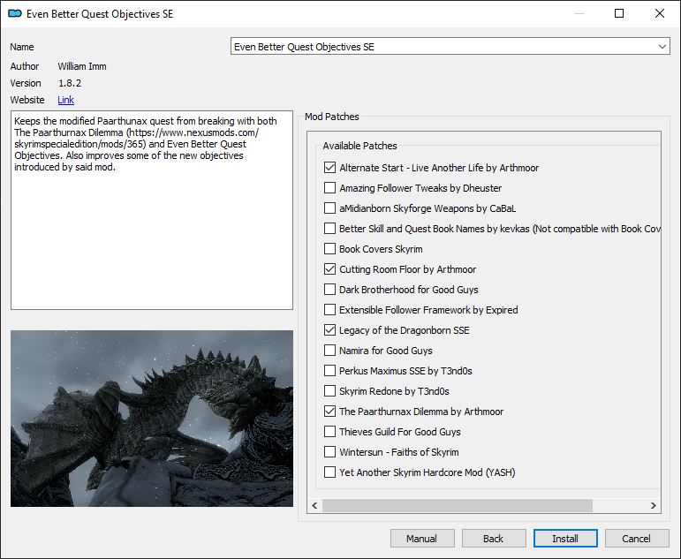This screenshot has height=559, width=681.
Task: Click the Mod Patches heading
Action: point(332,117)
